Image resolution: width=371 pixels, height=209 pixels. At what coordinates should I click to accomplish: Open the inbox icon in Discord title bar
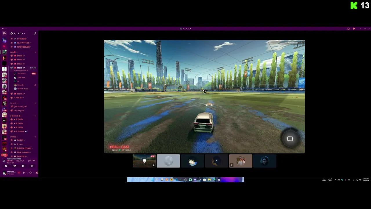(x=348, y=28)
